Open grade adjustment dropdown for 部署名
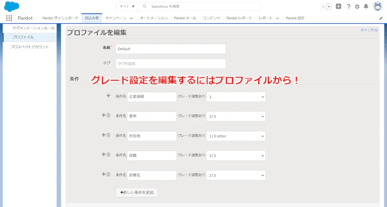The width and height of the screenshot is (387, 207). click(x=236, y=176)
